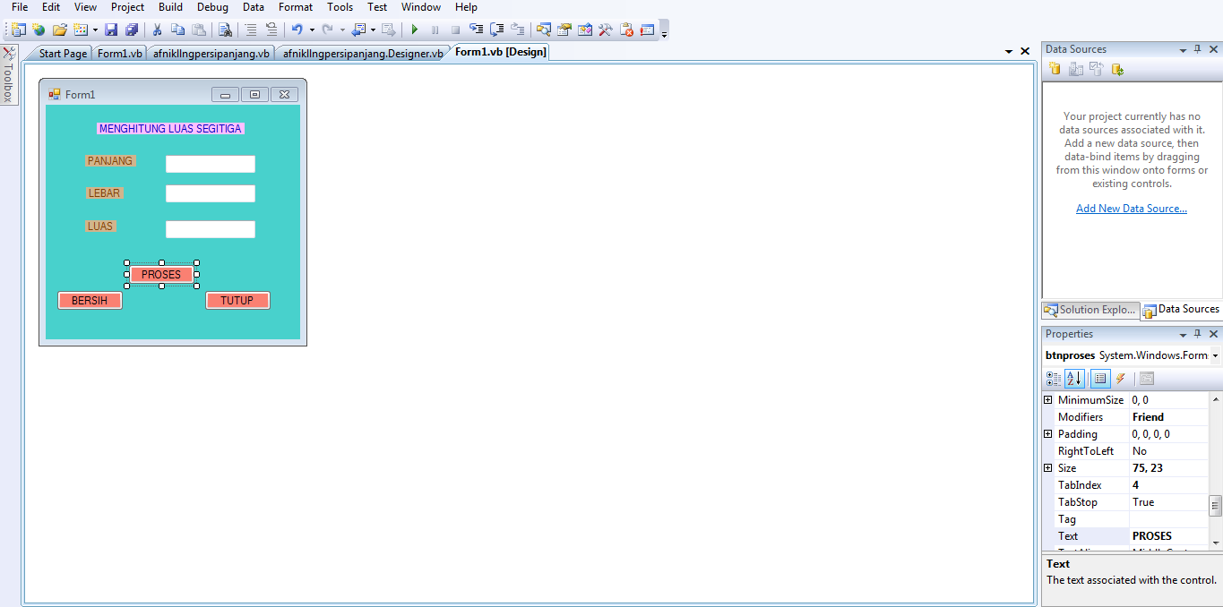Select the Save All icon
1223x607 pixels.
132,29
